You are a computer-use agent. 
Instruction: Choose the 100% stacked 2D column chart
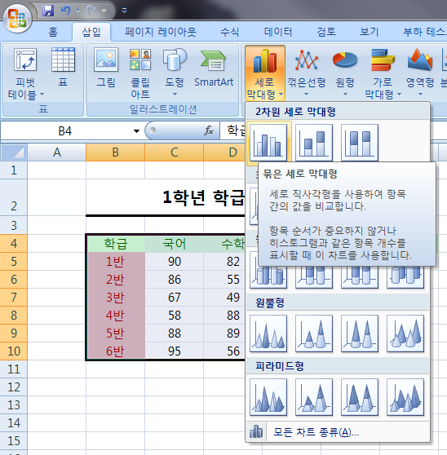click(360, 143)
